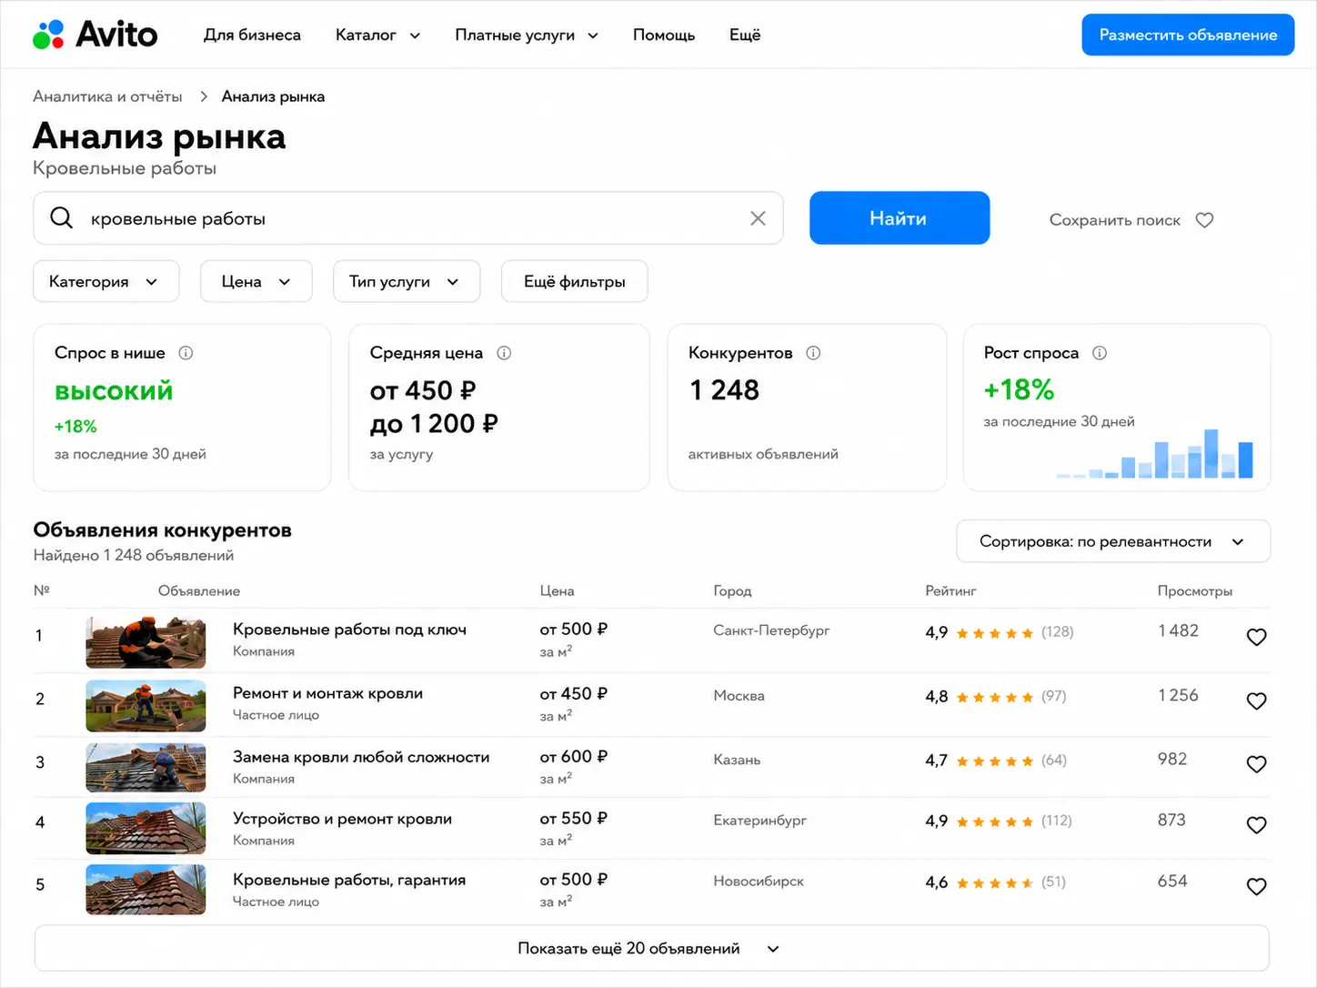Expand the Платные услуги menu
The image size is (1317, 988).
pyautogui.click(x=527, y=35)
